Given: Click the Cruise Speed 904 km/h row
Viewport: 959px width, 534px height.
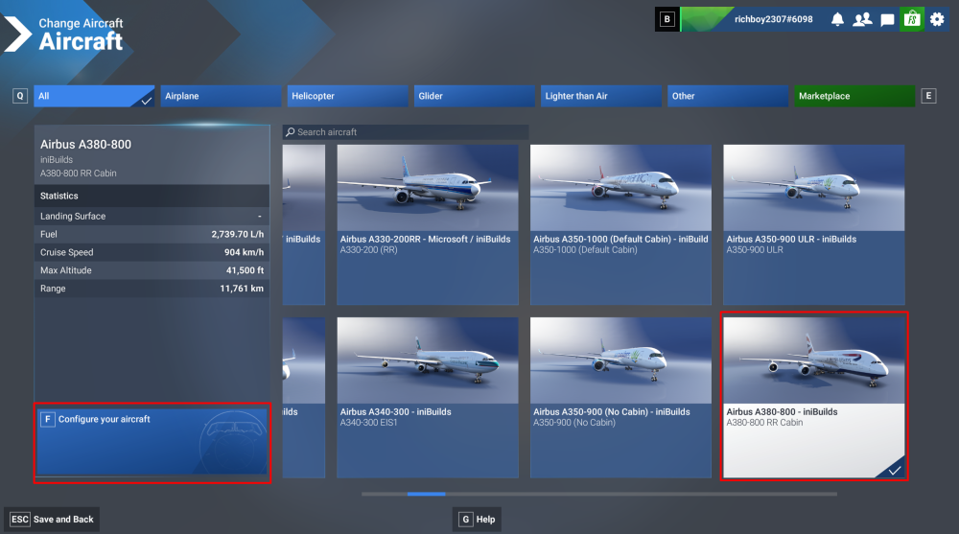Looking at the screenshot, I should (x=152, y=252).
